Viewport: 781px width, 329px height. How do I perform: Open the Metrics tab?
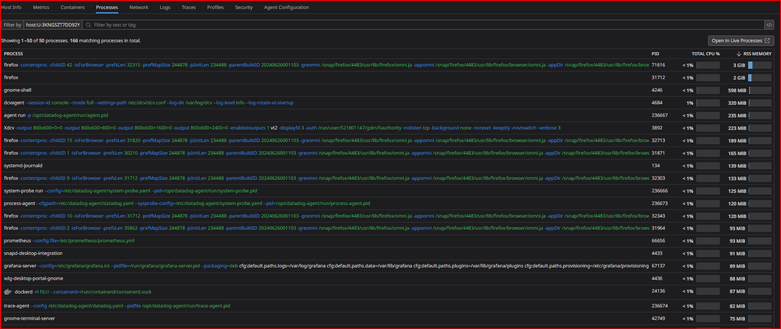(41, 8)
